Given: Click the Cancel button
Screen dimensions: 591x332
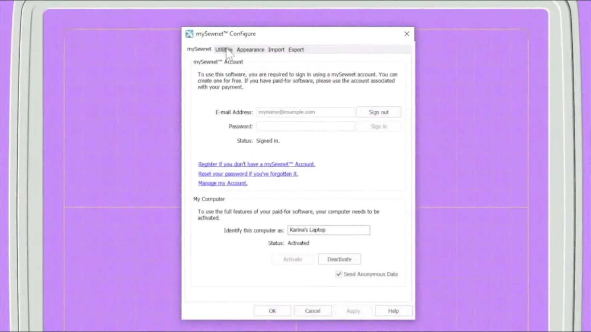Looking at the screenshot, I should coord(313,311).
